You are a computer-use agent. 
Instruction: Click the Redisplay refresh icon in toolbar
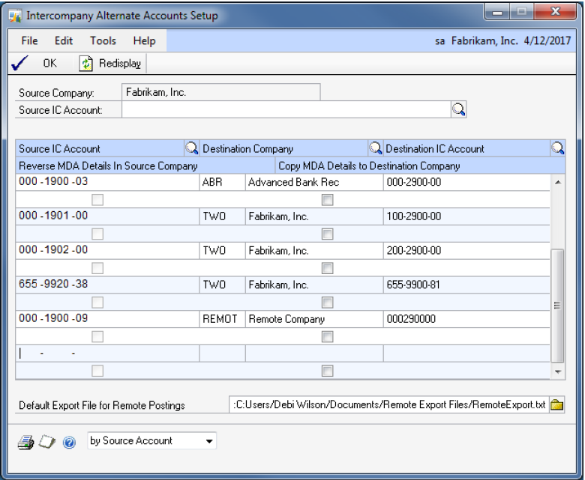pos(86,64)
